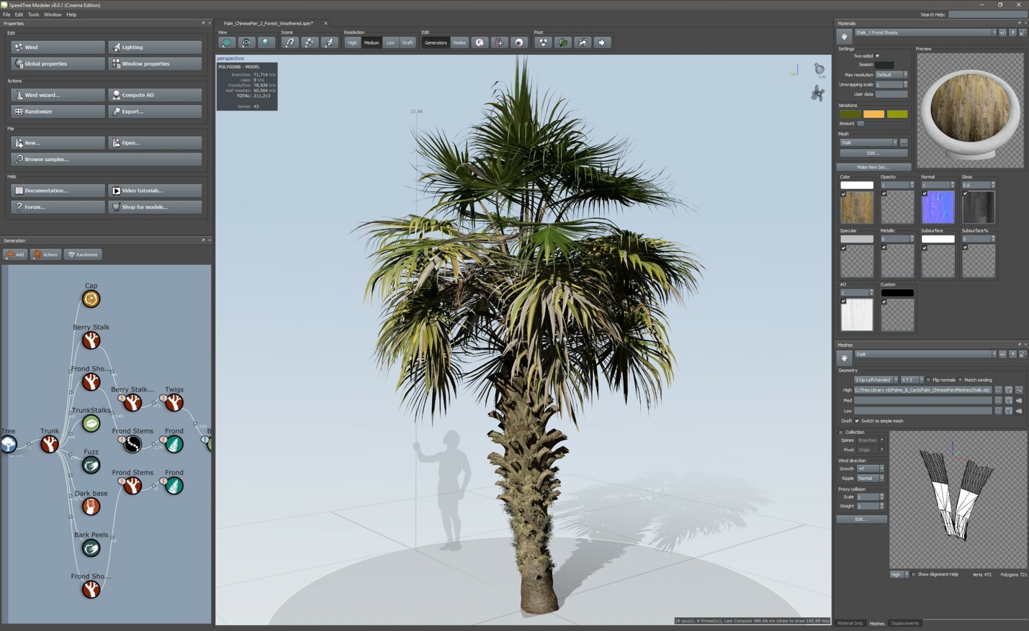This screenshot has height=631, width=1029.
Task: Open the Meshes panel Stalk name dropdown
Action: coord(925,354)
